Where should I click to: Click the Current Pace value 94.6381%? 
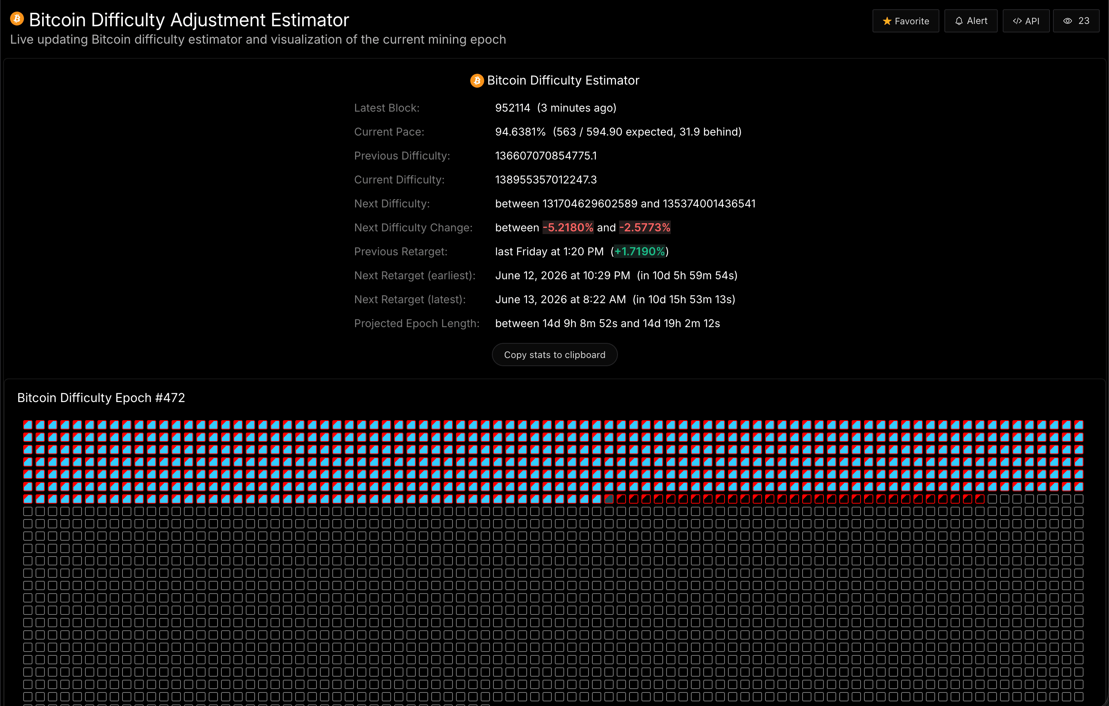pos(520,132)
